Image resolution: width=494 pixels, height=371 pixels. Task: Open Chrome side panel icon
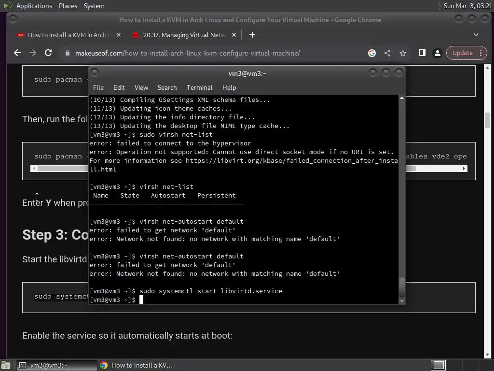(422, 53)
